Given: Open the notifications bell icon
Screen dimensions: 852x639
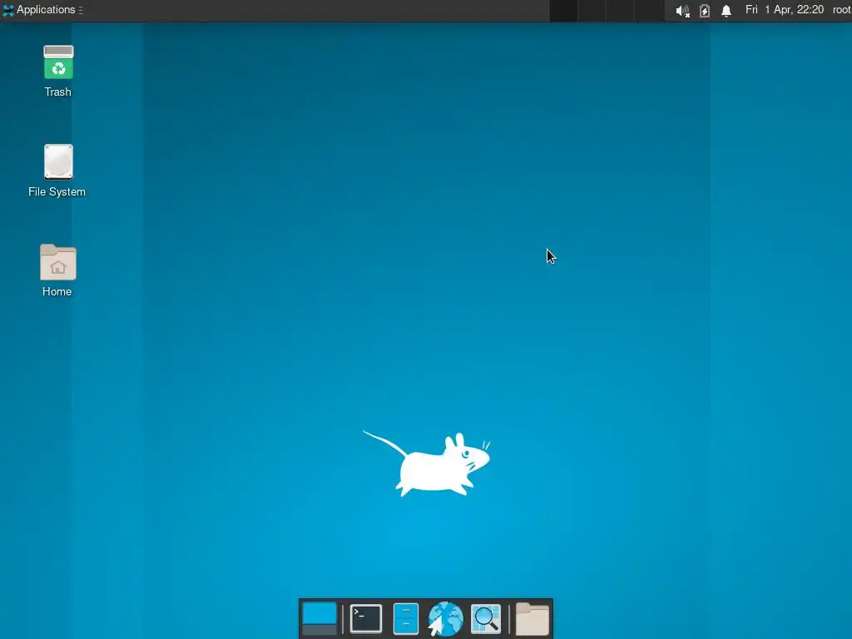Looking at the screenshot, I should (x=726, y=10).
